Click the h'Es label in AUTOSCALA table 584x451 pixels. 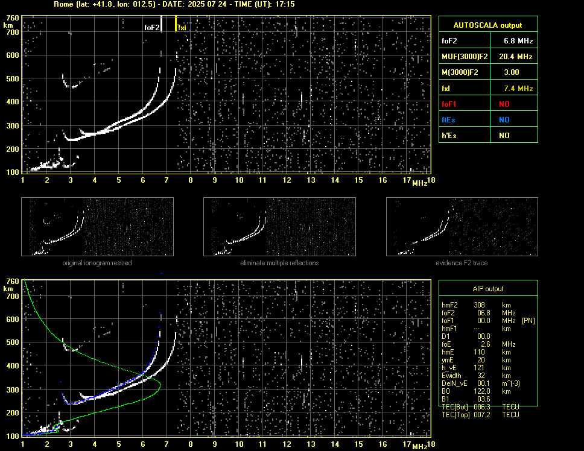(x=449, y=136)
